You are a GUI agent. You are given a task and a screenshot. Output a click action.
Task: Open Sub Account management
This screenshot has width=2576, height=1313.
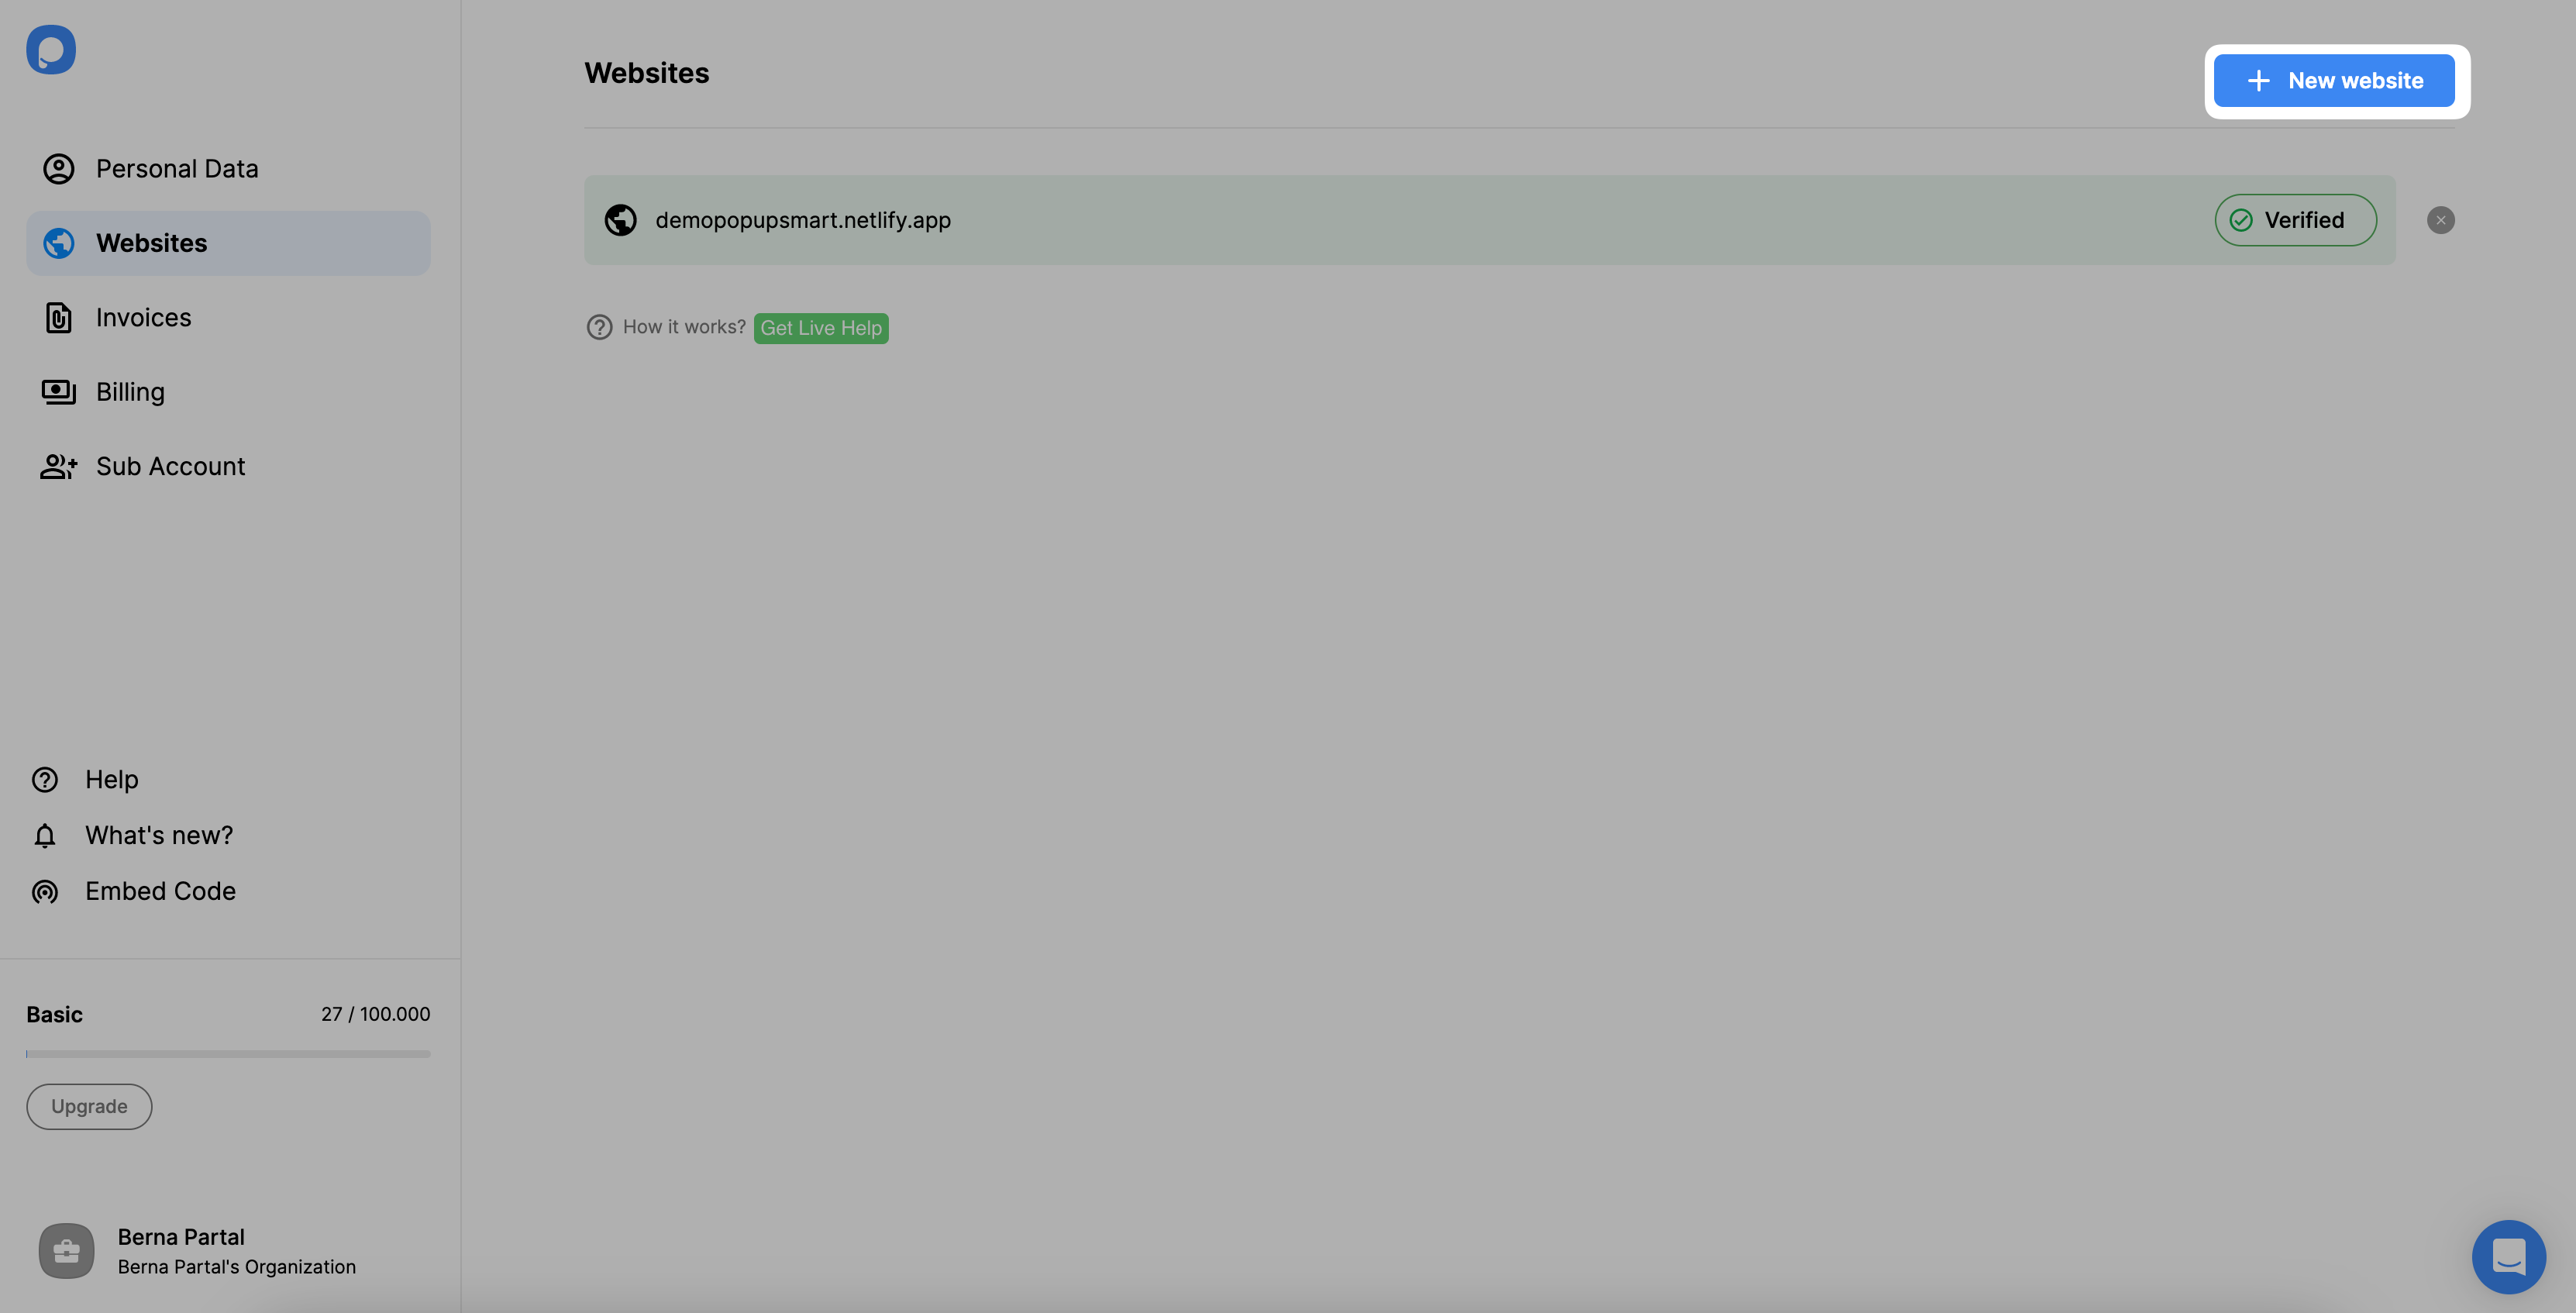tap(170, 466)
